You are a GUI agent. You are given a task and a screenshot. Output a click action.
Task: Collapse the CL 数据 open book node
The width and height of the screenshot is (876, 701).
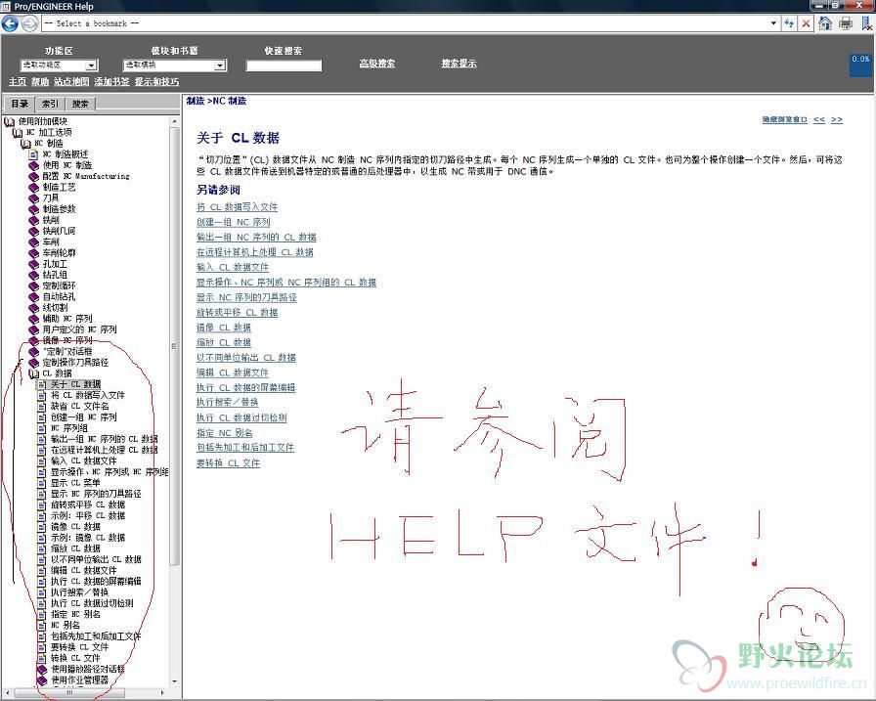coord(33,373)
